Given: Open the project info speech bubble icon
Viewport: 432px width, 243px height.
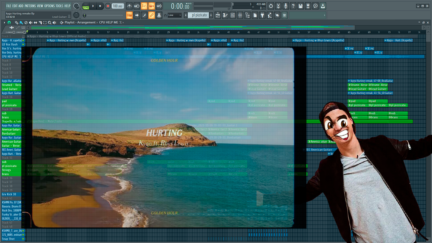Looking at the screenshot, I should 316,6.
